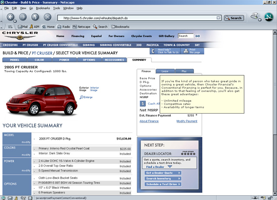The image size is (277, 200).
Task: Click modify under COLORS section
Action: [x=26, y=155]
